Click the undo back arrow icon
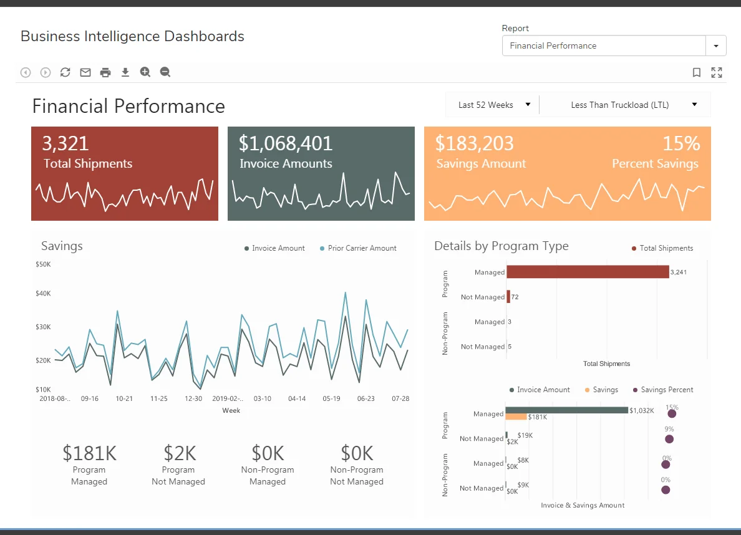 coord(26,72)
